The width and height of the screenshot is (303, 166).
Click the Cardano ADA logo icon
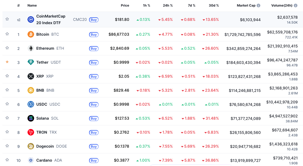[x=31, y=160]
